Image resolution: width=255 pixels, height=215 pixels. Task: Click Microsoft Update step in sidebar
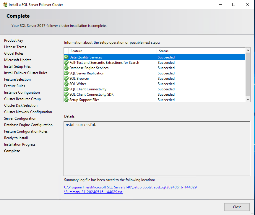(x=18, y=60)
